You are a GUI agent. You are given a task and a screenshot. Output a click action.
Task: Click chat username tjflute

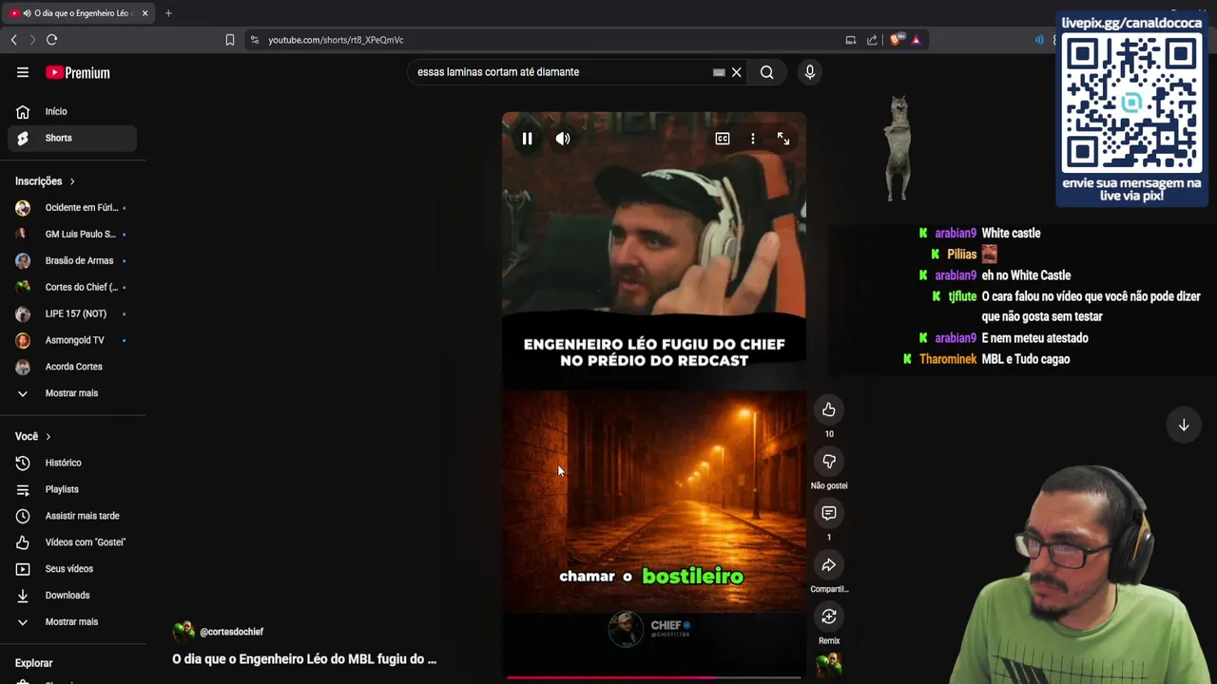click(x=962, y=296)
